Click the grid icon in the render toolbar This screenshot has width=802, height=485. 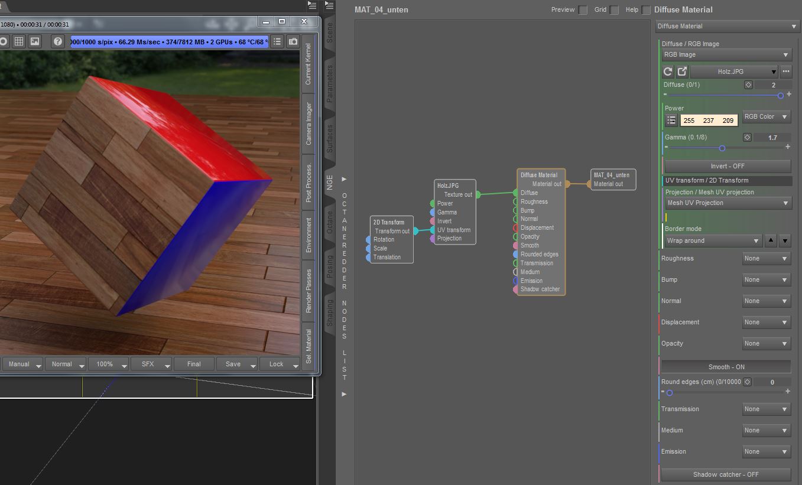[19, 41]
